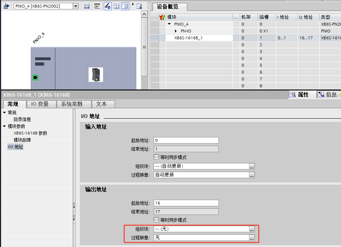Click browse button for input 过程映像
The width and height of the screenshot is (341, 247).
coord(252,175)
